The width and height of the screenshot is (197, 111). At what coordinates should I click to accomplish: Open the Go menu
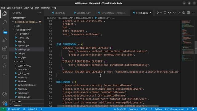[x=32, y=8]
